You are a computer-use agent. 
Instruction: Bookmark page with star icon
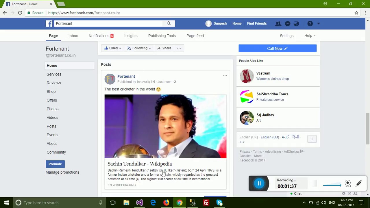click(356, 13)
